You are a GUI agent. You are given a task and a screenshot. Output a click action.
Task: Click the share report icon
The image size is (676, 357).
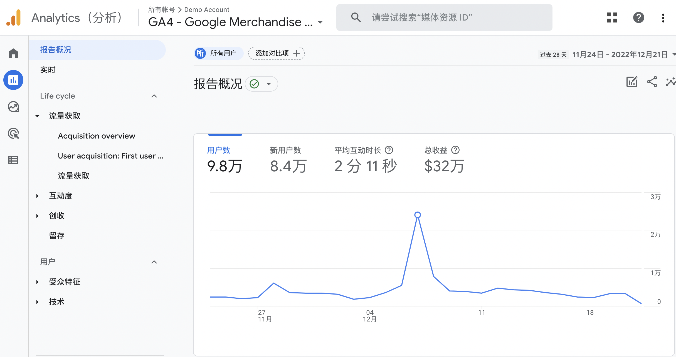[x=652, y=82]
